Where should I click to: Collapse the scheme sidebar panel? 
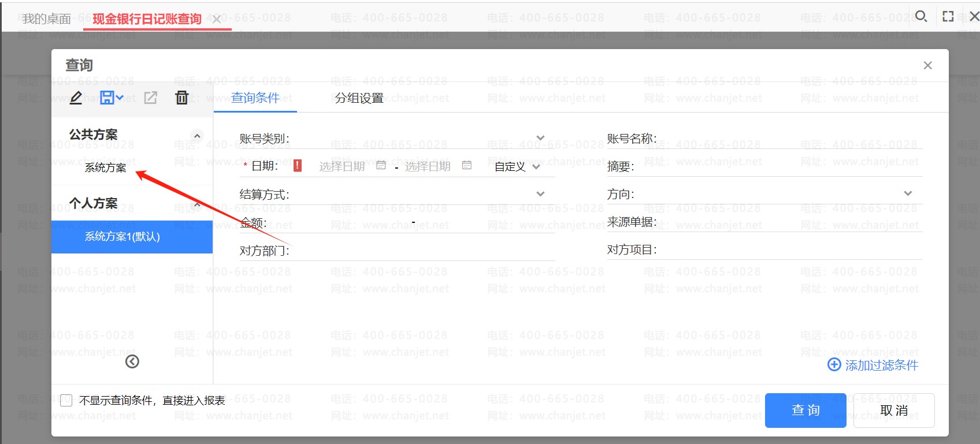tap(132, 361)
